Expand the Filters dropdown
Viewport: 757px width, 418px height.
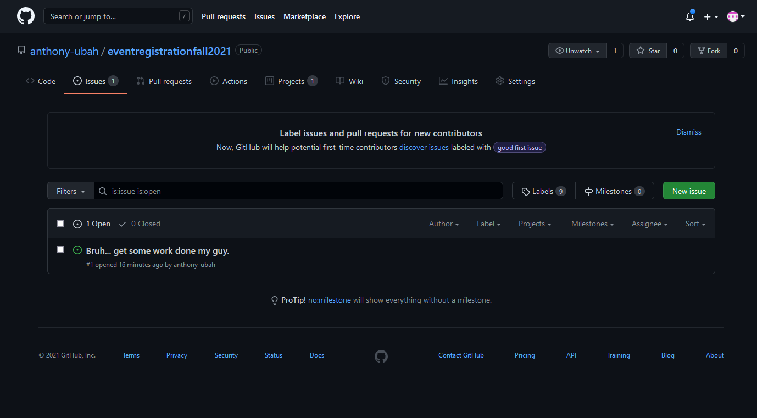[x=71, y=191]
